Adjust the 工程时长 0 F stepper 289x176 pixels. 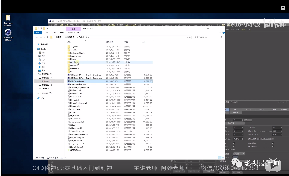[x=281, y=128]
